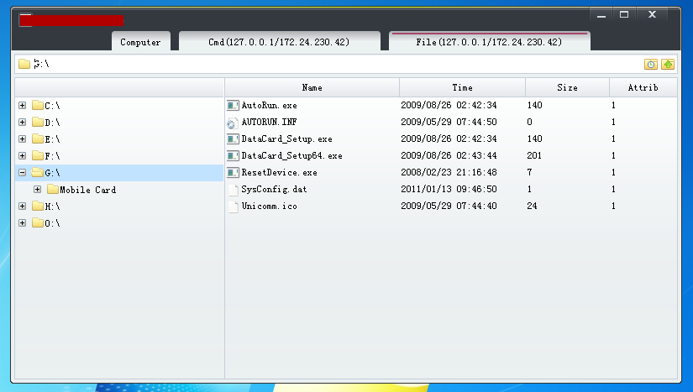Sort by the Size column header

point(567,87)
